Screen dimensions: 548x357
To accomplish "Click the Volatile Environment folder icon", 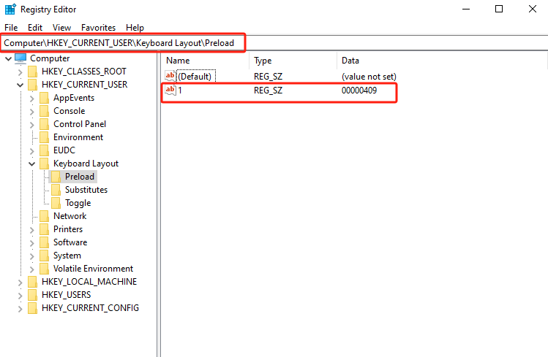I will click(x=44, y=269).
